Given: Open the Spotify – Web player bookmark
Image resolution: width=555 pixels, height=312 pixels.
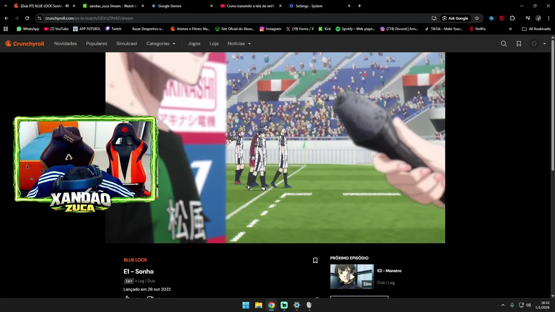Looking at the screenshot, I should click(x=355, y=29).
